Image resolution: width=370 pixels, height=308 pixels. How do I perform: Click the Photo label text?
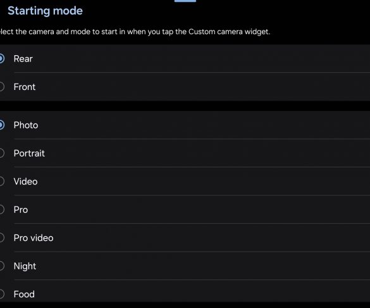(x=26, y=125)
